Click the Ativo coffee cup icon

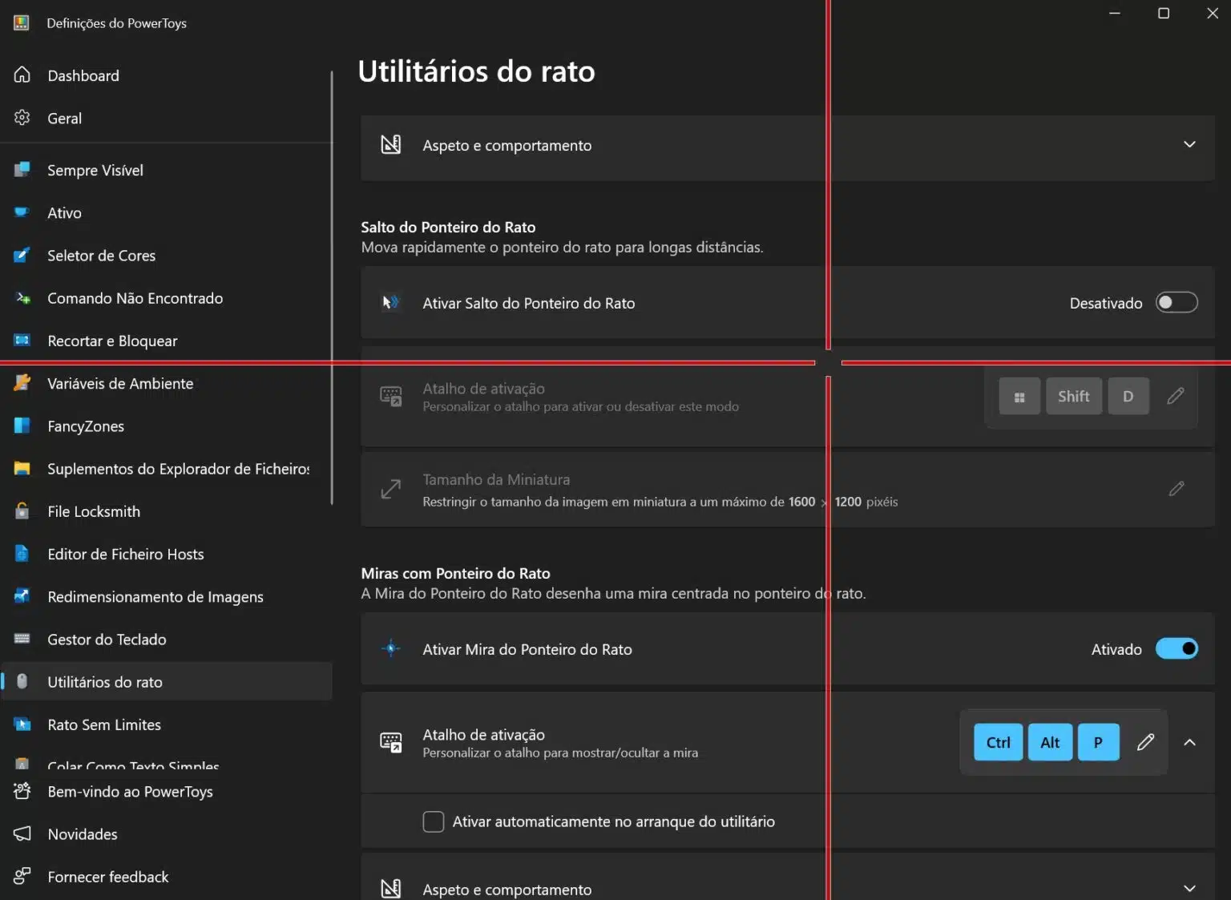point(22,212)
